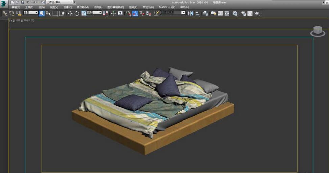Click the Mirror tool icon
The width and height of the screenshot is (329, 173).
coord(190,13)
